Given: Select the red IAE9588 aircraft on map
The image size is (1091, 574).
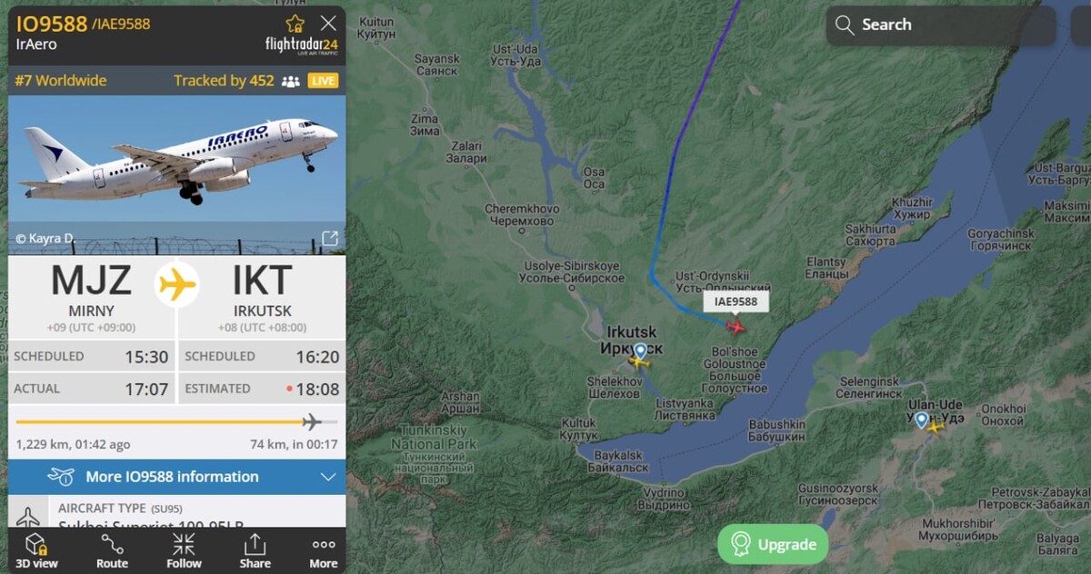Looking at the screenshot, I should click(x=736, y=326).
